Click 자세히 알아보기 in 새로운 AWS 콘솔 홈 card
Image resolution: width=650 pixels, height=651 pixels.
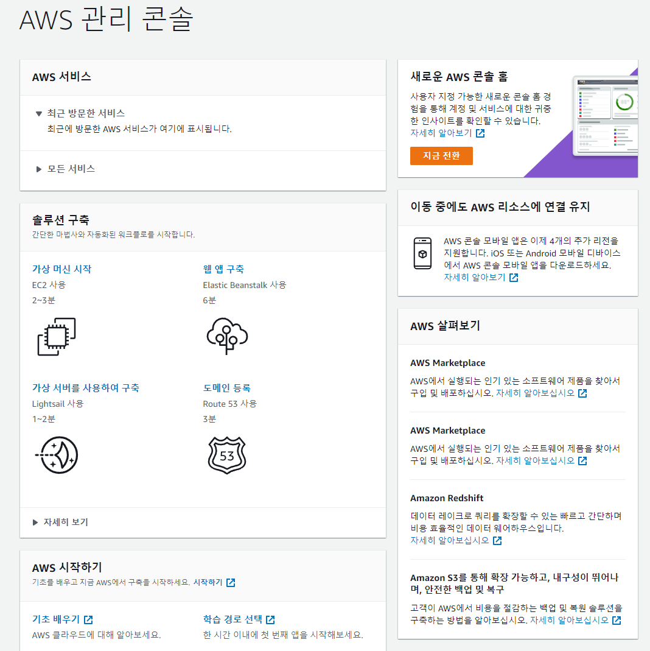coord(441,133)
